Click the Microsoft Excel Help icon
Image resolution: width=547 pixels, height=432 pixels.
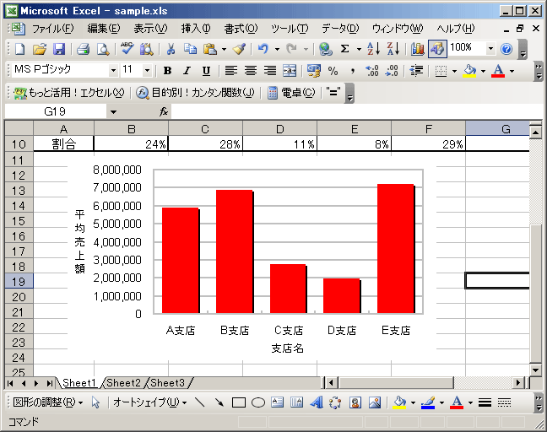(x=506, y=49)
